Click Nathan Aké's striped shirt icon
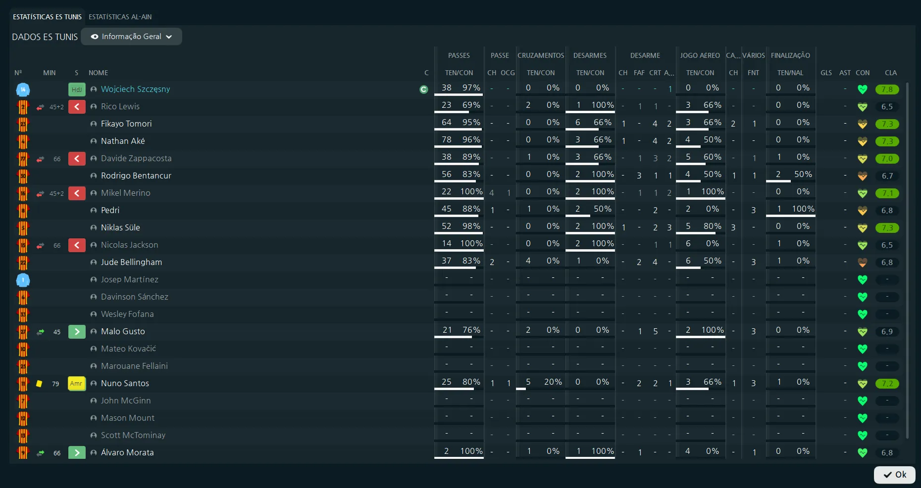The width and height of the screenshot is (921, 488). [23, 141]
